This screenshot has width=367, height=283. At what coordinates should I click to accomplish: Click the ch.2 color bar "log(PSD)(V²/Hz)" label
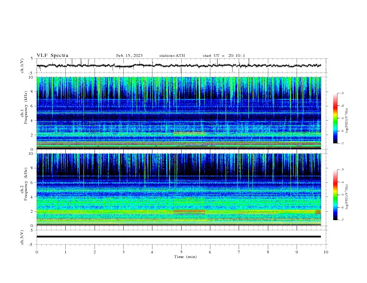[x=347, y=197]
